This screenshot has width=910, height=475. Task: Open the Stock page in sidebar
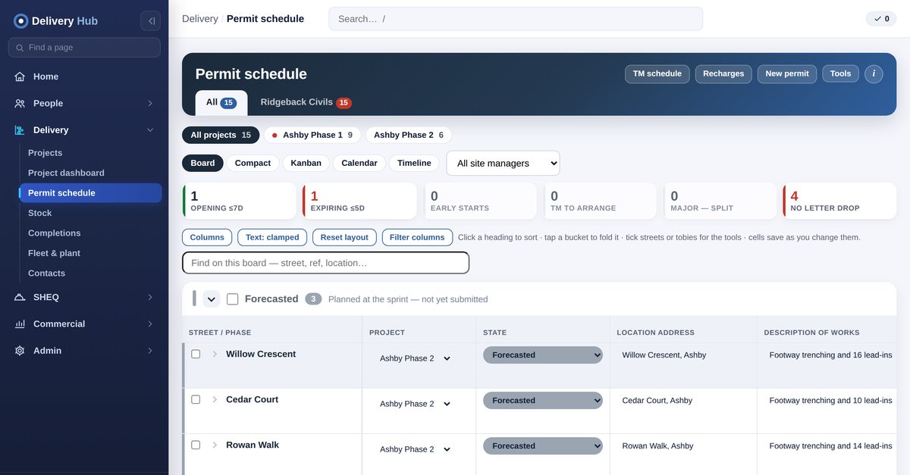(90, 213)
